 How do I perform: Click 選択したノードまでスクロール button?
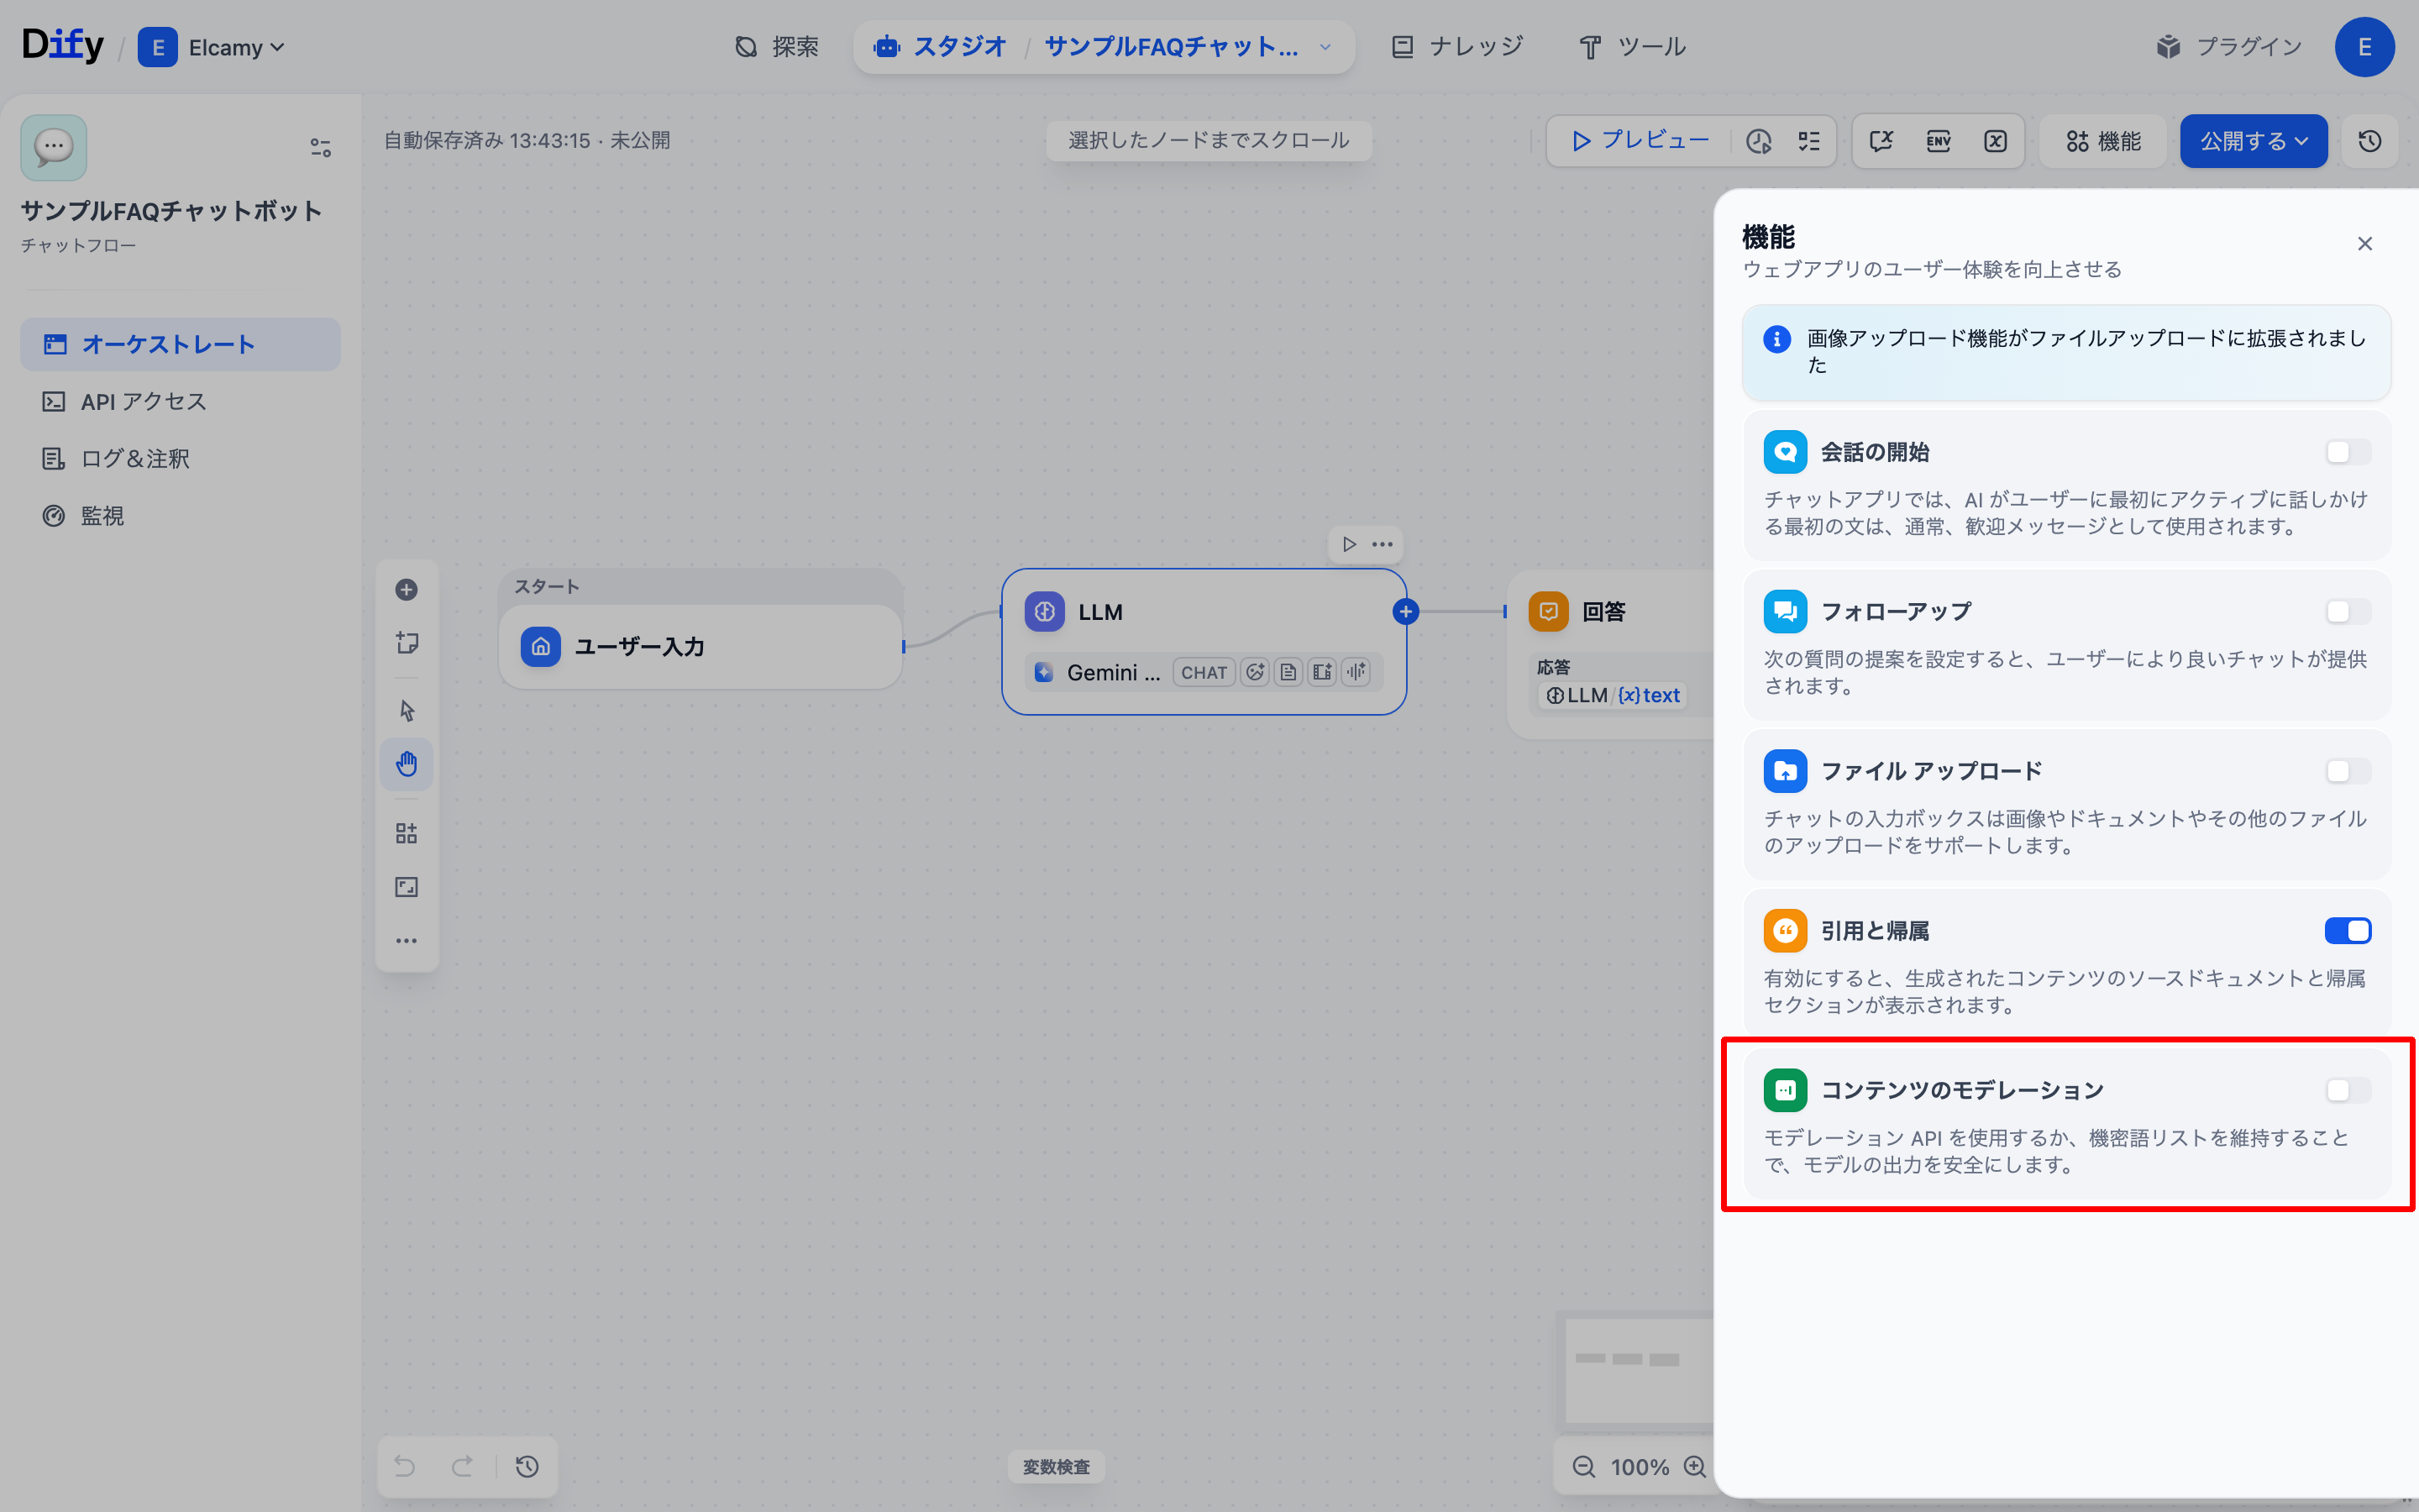coord(1209,140)
